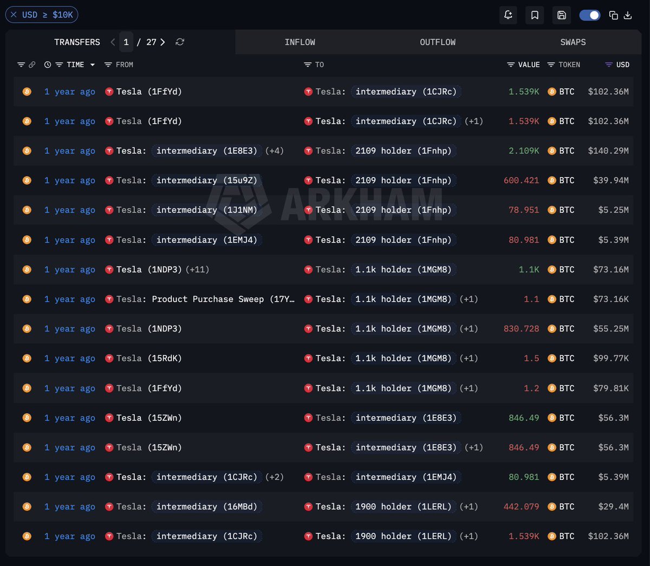The image size is (650, 566).
Task: Open Tesla (15RdK) sender address
Action: (x=149, y=358)
